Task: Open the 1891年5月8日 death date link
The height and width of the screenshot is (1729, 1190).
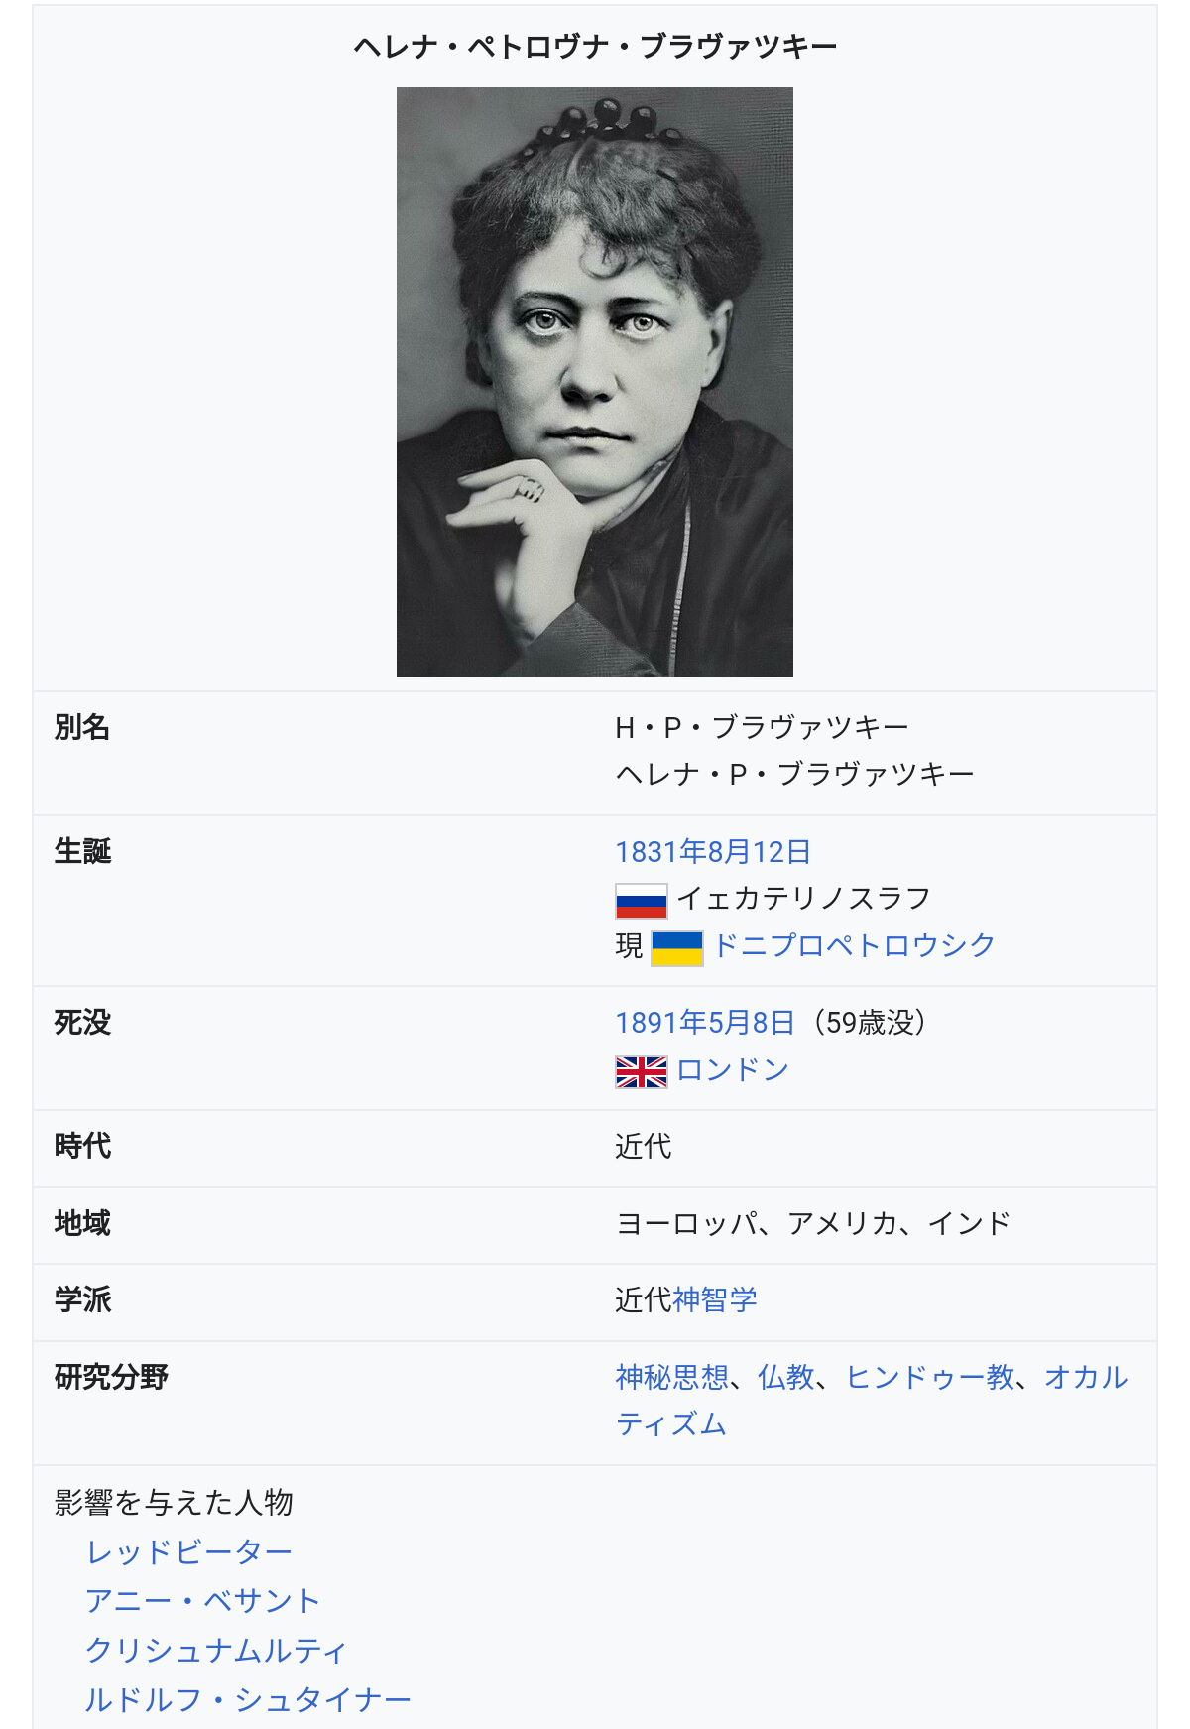Action: coord(705,1023)
